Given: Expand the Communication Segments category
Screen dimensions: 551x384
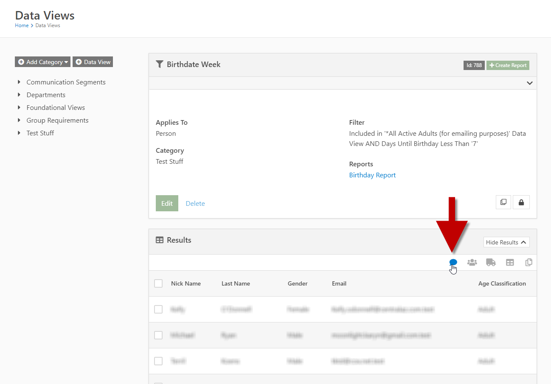Looking at the screenshot, I should point(19,82).
